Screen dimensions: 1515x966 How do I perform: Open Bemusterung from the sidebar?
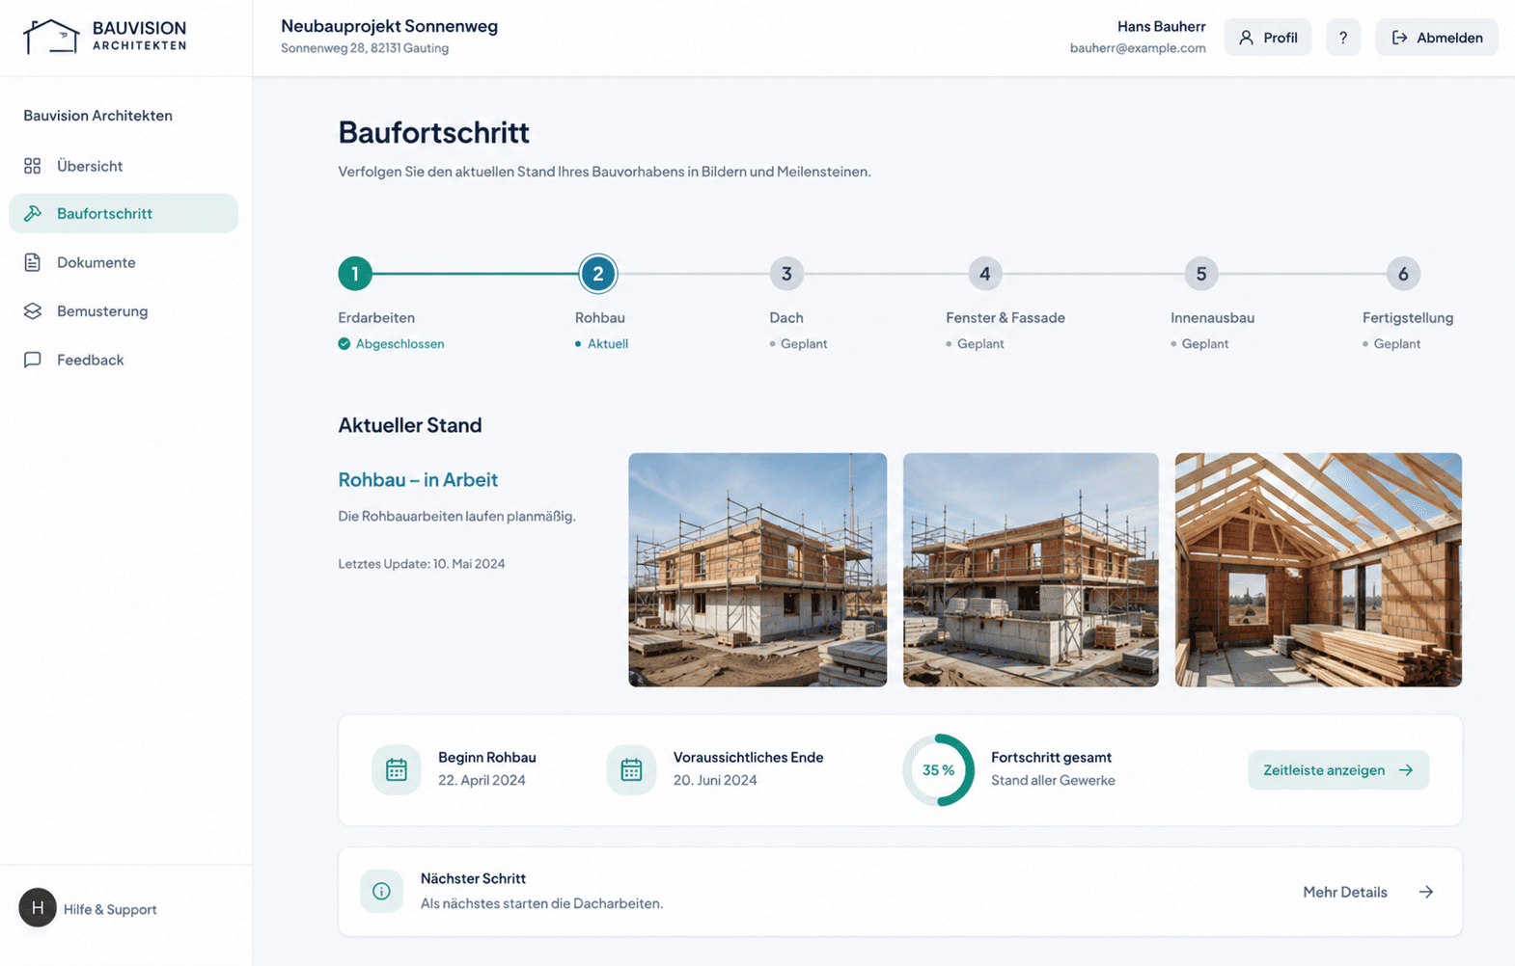pyautogui.click(x=124, y=310)
